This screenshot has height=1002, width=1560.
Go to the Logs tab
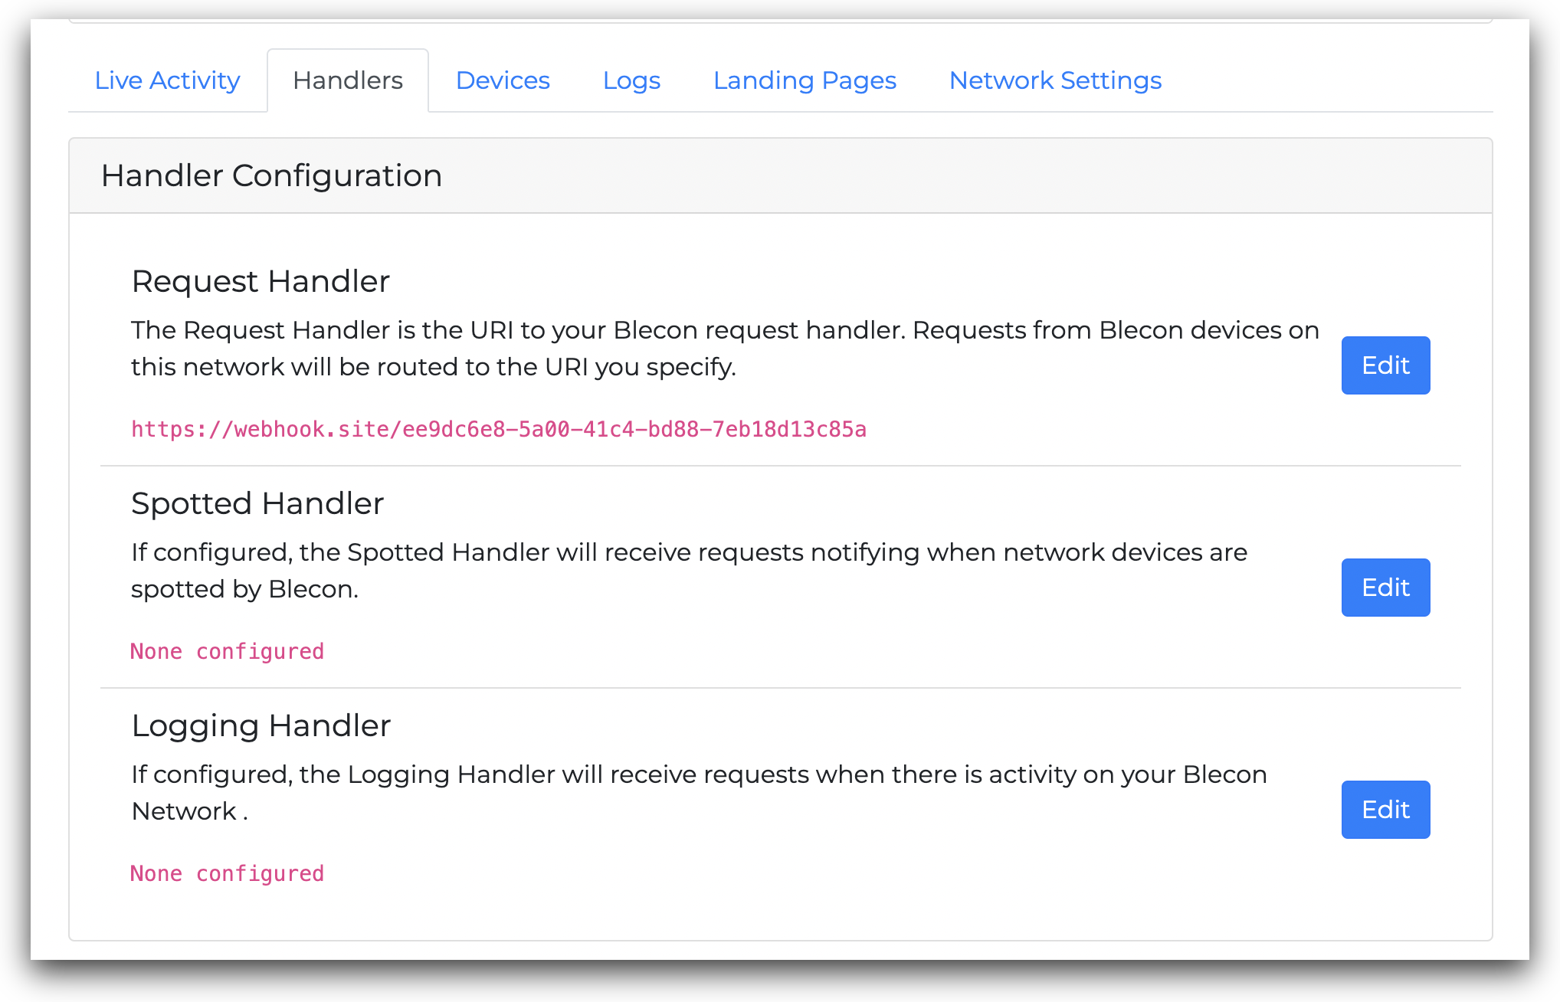(x=631, y=80)
